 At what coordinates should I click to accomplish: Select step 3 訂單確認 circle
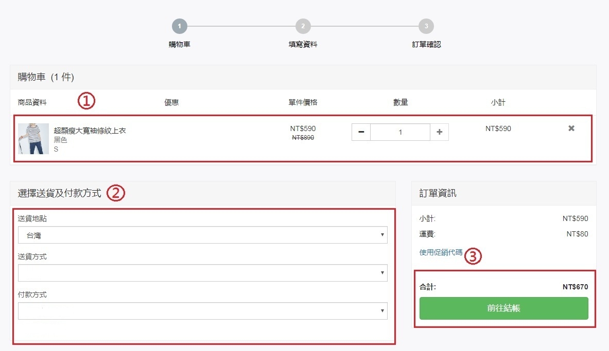tap(426, 26)
